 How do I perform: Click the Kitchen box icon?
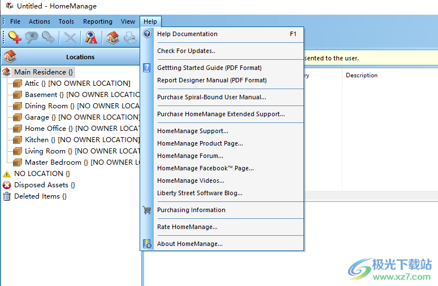point(18,140)
